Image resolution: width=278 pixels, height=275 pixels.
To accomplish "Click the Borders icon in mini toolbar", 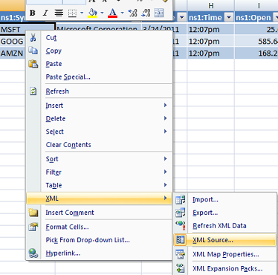I will [x=72, y=13].
